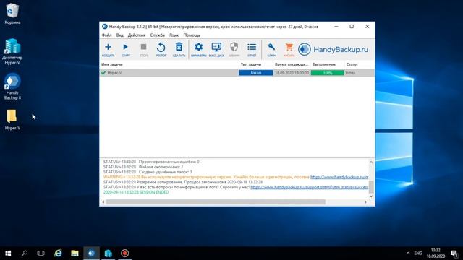Open the Помощь menu

(192, 35)
